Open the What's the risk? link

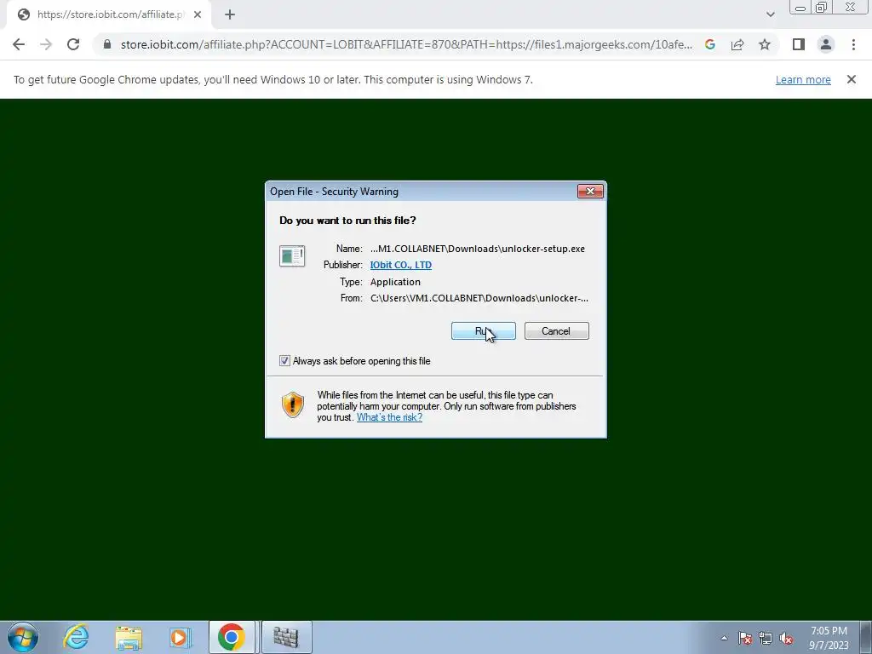[389, 417]
